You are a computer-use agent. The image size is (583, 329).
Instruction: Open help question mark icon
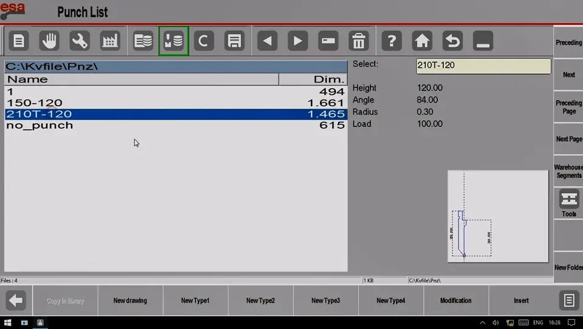392,41
